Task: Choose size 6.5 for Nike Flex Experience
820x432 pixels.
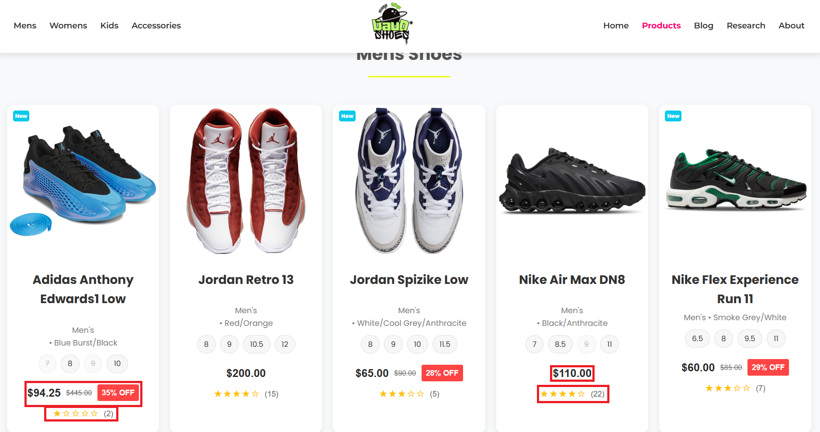Action: (697, 339)
